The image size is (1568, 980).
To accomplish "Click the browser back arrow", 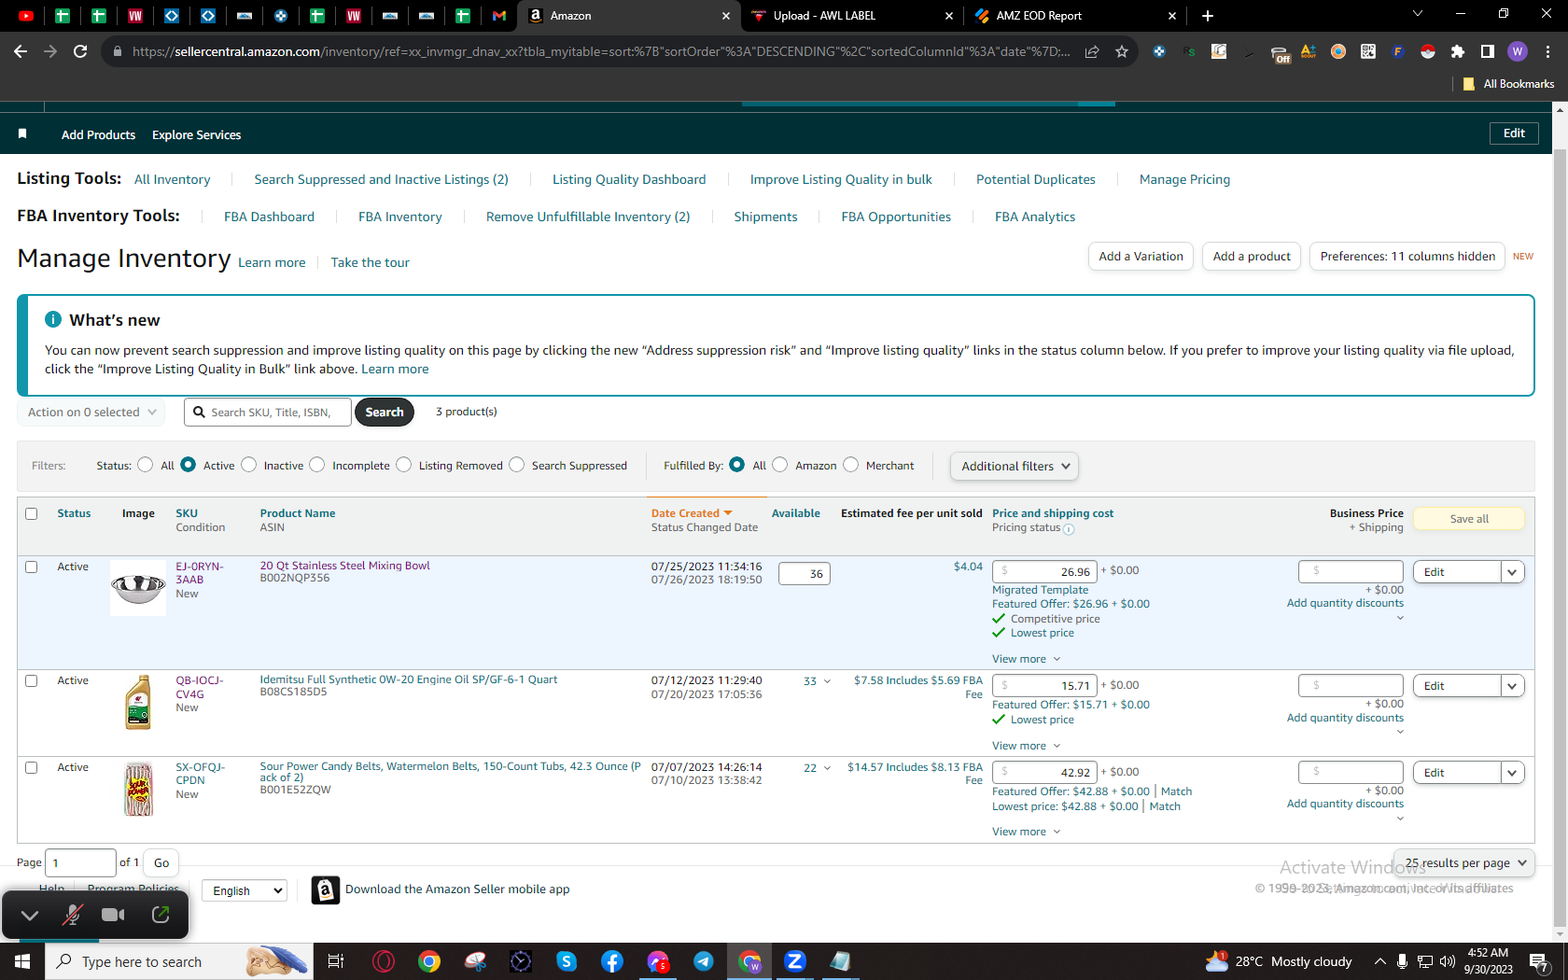I will (x=21, y=51).
